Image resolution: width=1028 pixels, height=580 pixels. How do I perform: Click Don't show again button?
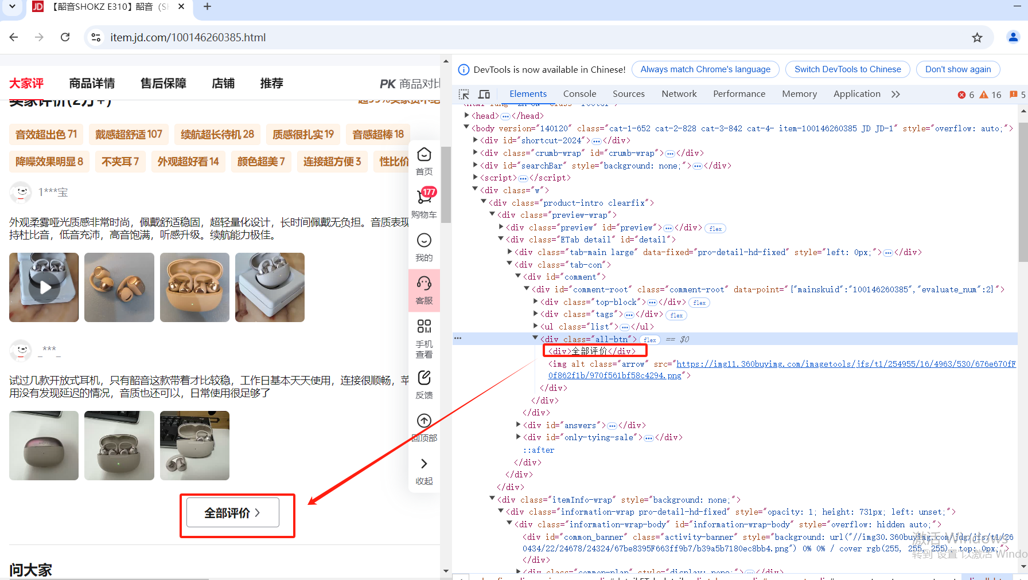(957, 69)
